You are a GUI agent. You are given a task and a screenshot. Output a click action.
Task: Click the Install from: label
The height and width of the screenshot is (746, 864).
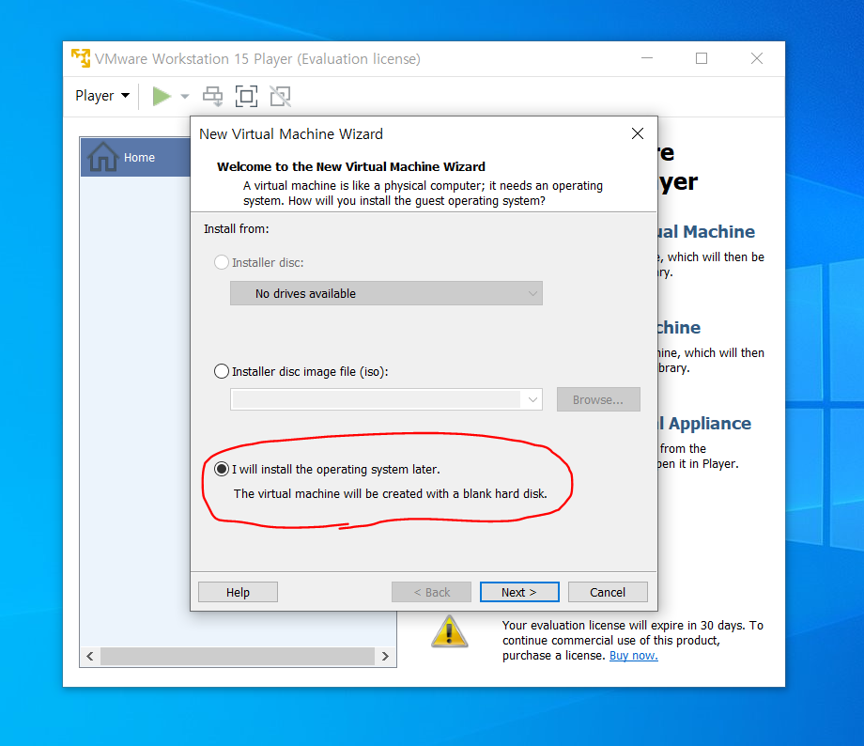(237, 229)
